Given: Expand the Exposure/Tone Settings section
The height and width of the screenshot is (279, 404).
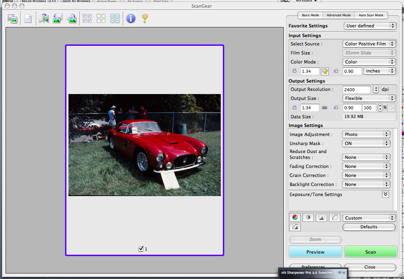Looking at the screenshot, I should click(386, 194).
